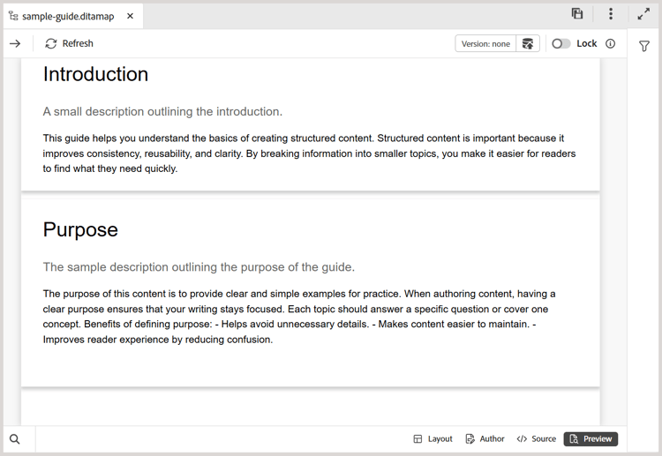Screen dimensions: 662x456
Task: Click the save as new version icon
Action: (x=528, y=44)
